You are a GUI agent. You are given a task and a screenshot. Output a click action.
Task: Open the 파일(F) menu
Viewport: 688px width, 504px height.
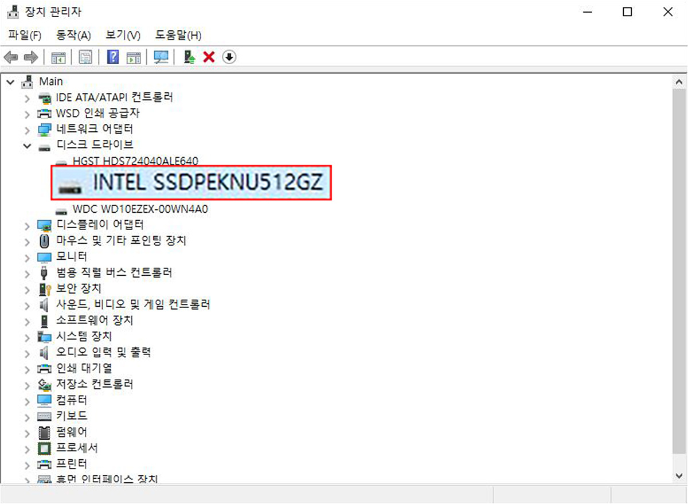tap(25, 35)
